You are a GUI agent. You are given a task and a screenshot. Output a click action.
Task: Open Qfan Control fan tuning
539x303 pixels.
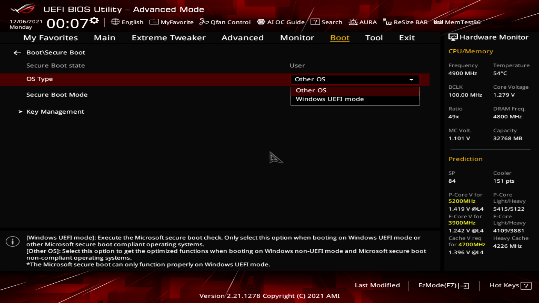225,22
